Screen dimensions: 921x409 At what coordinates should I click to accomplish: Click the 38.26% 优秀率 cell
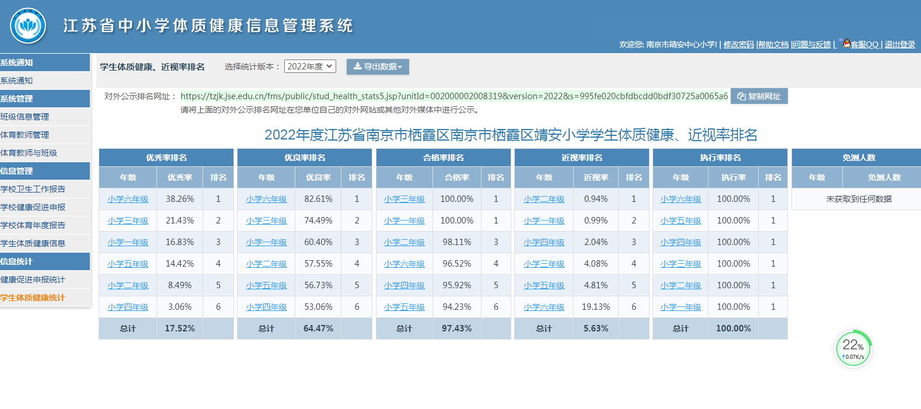[x=180, y=199]
